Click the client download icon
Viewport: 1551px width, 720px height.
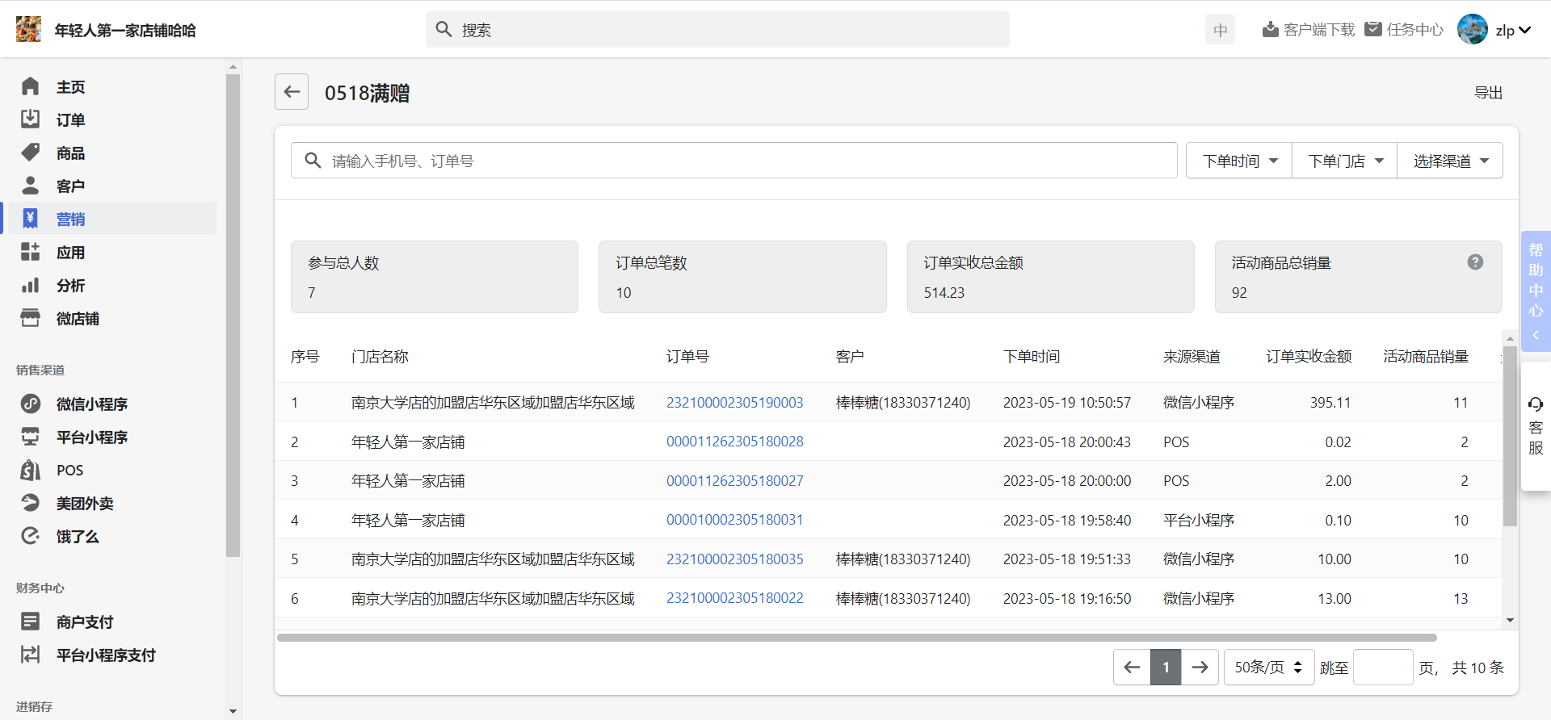pyautogui.click(x=1271, y=30)
